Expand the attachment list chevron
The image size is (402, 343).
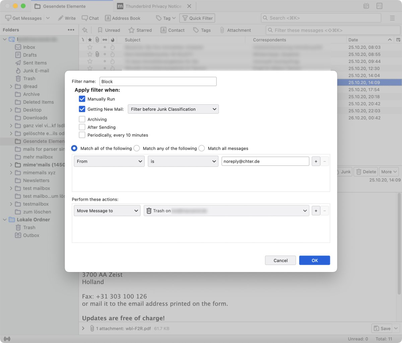(x=83, y=328)
